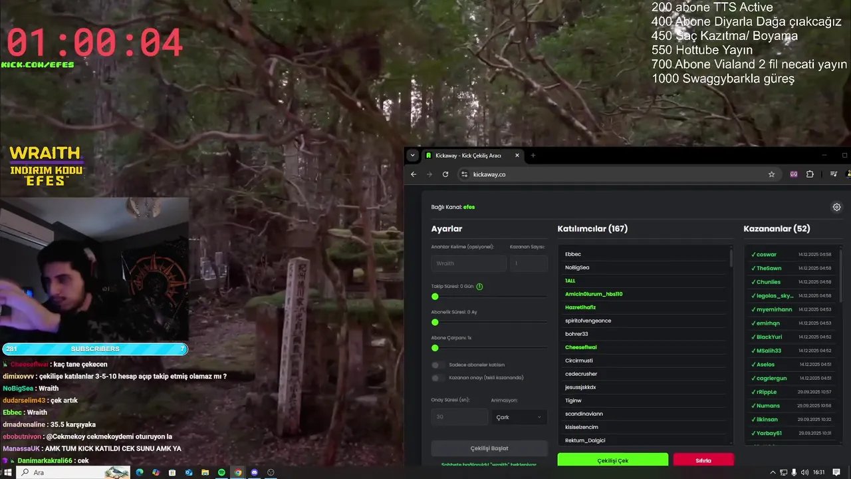Open the network icon in the system tray
851x479 pixels.
(785, 472)
